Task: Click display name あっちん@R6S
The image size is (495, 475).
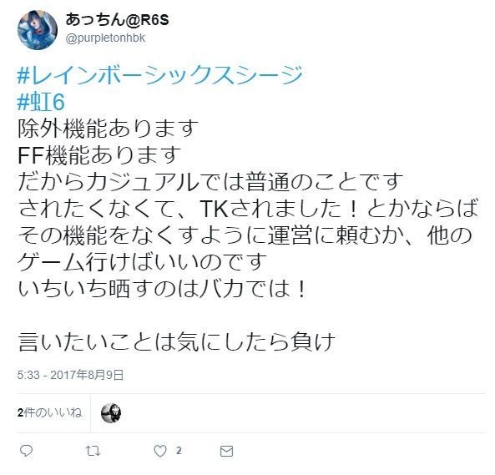Action: pos(117,20)
